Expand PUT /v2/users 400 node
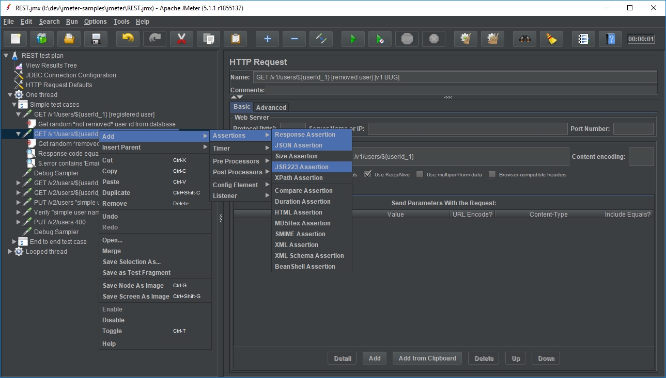 pyautogui.click(x=18, y=222)
